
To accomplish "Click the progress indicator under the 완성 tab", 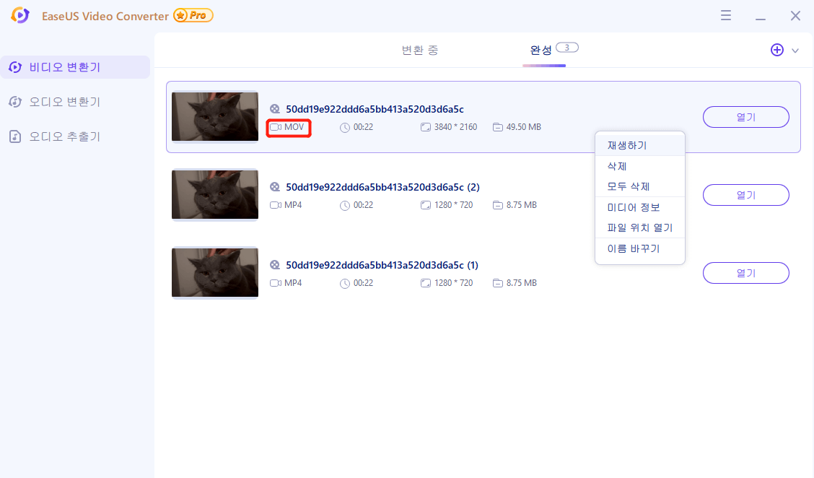I will coord(545,64).
